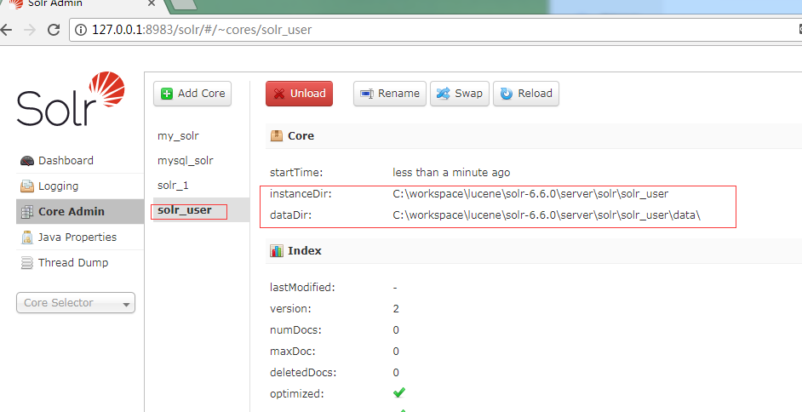
Task: Open the Core Selector dropdown
Action: click(x=76, y=302)
